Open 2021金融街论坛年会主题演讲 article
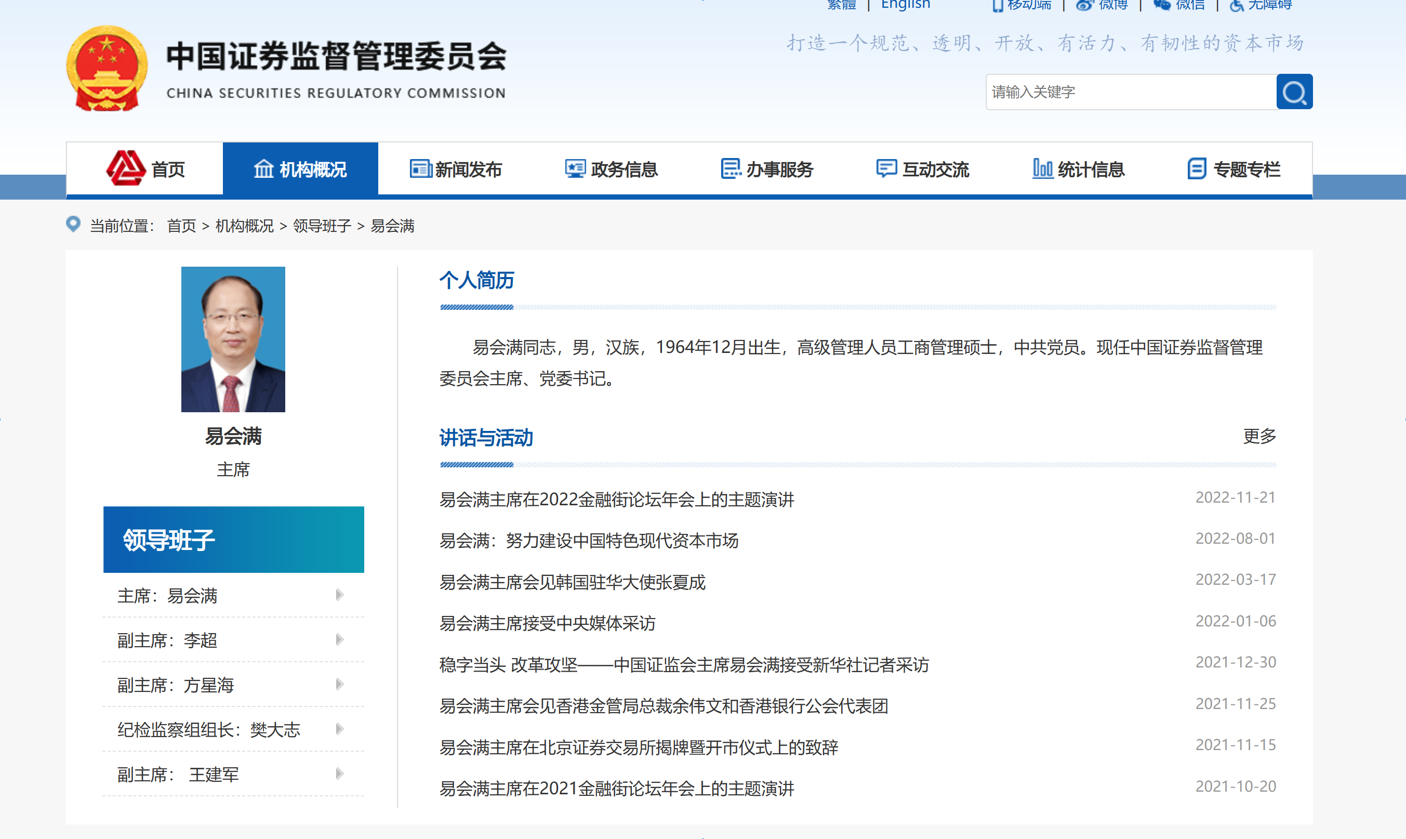This screenshot has height=839, width=1406. [617, 788]
